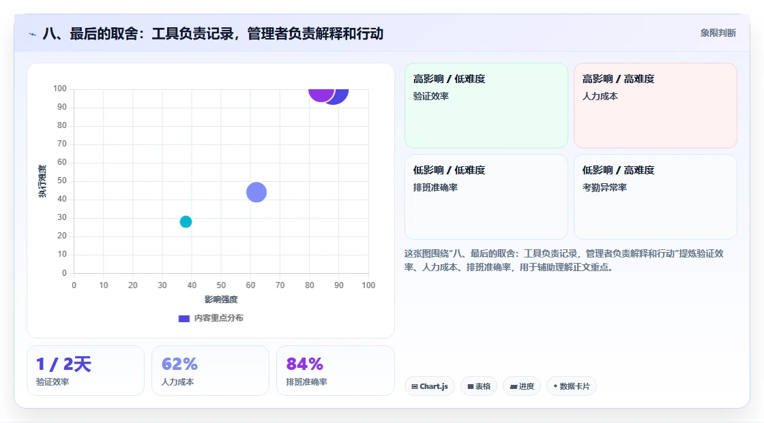Select the light blue bubble near 62
The image size is (764, 423).
tap(256, 192)
